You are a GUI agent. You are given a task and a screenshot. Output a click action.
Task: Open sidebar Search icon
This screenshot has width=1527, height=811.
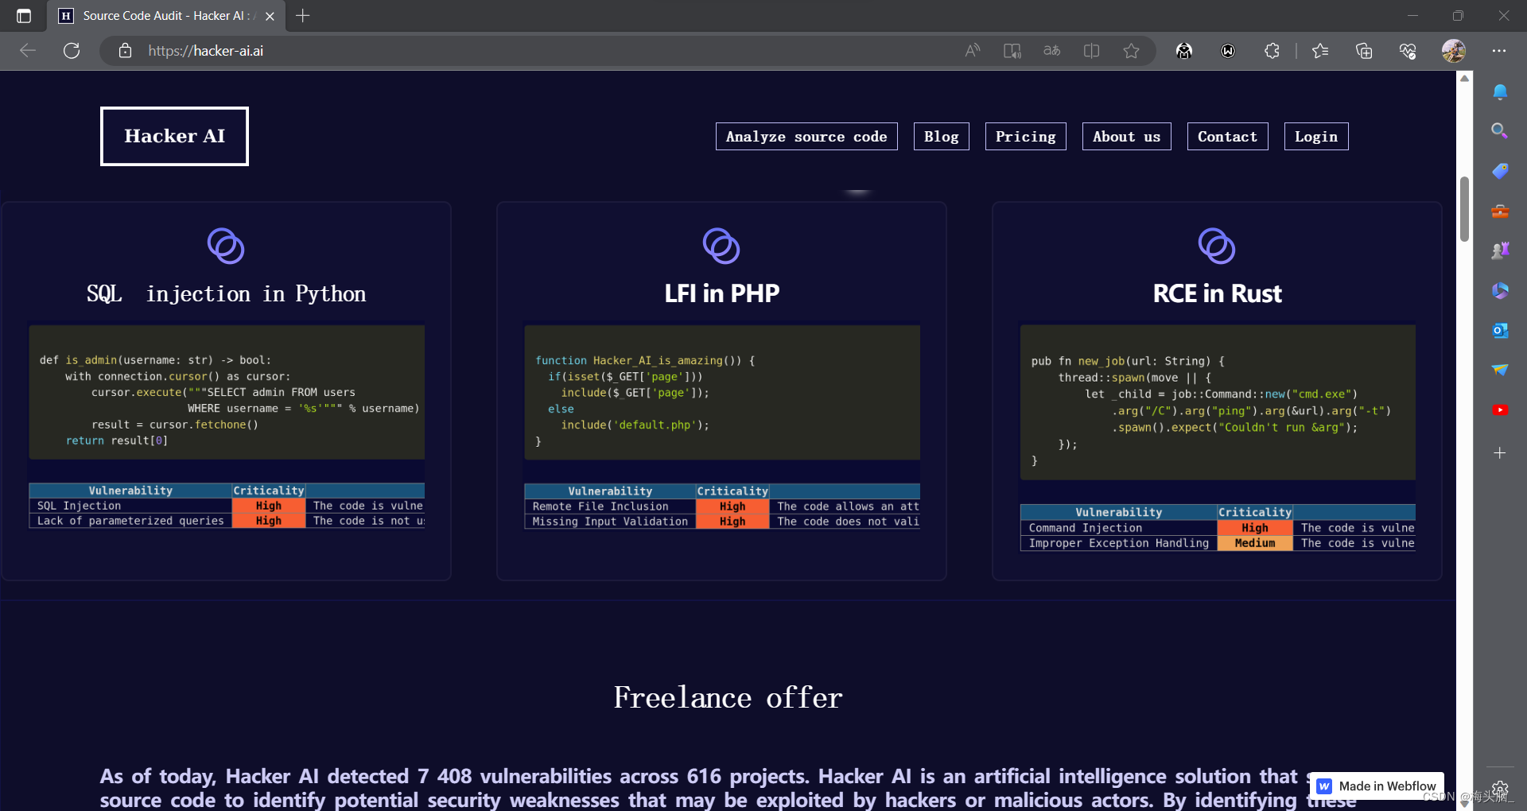pos(1500,130)
